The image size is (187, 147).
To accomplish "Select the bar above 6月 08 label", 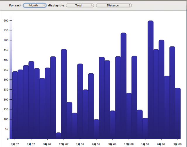I will 96,129.
